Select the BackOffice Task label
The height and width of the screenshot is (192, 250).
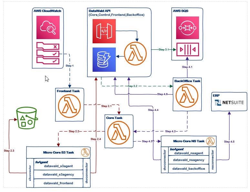click(187, 81)
